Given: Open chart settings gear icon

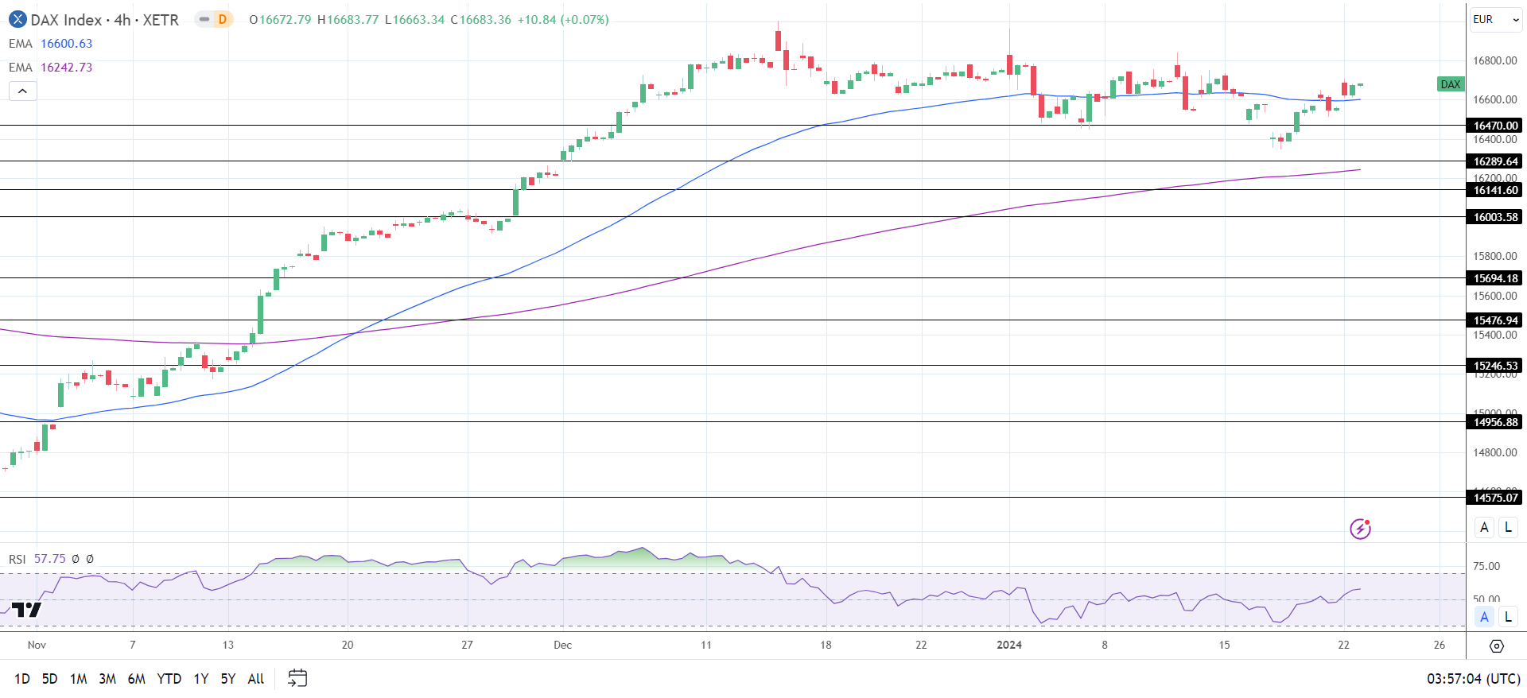Looking at the screenshot, I should click(x=1496, y=646).
